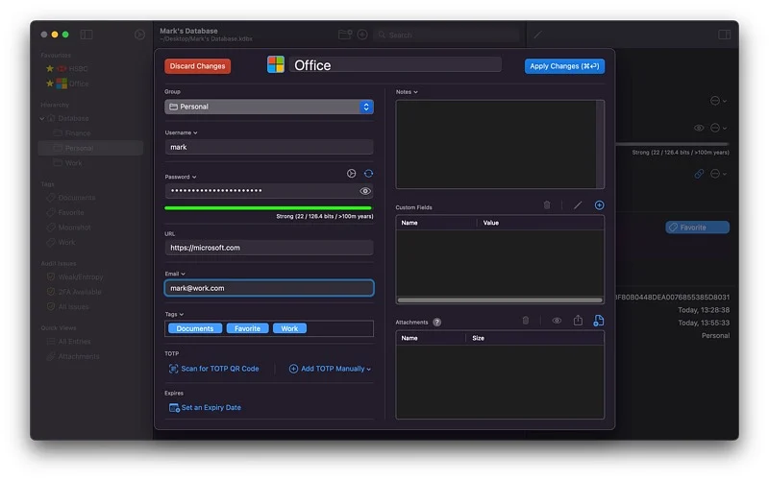
Task: Expand the Email field options chevron
Action: pos(183,274)
